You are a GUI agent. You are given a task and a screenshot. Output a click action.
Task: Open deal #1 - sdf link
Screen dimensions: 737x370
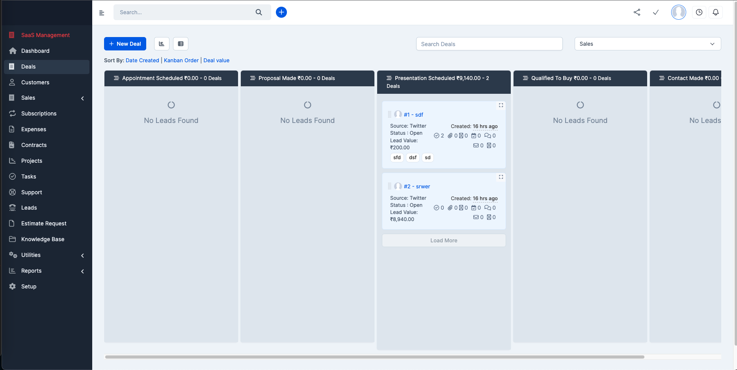(413, 115)
